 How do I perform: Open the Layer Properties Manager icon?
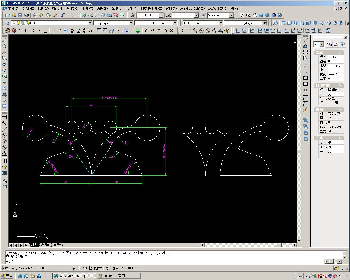click(x=7, y=23)
